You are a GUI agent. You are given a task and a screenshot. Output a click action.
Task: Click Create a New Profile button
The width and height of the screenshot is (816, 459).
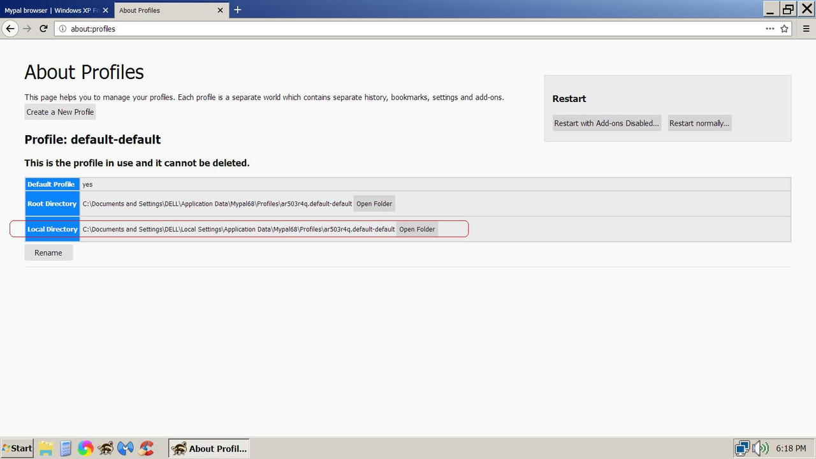[x=60, y=112]
